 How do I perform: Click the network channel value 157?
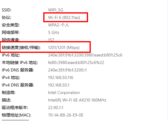(x=51, y=40)
